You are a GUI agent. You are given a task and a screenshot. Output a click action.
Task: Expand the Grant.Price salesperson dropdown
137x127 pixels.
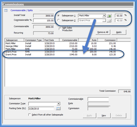(104, 20)
